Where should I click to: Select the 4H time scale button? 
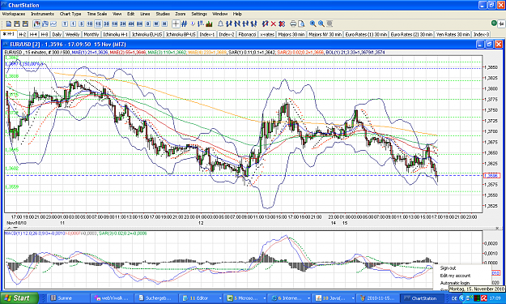pyautogui.click(x=131, y=24)
